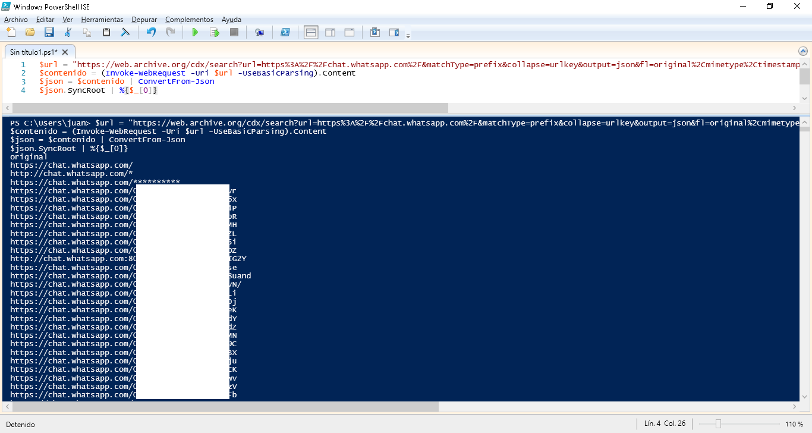Screen dimensions: 812x433
Task: Toggle Show Script Pane Top layout
Action: coord(311,32)
